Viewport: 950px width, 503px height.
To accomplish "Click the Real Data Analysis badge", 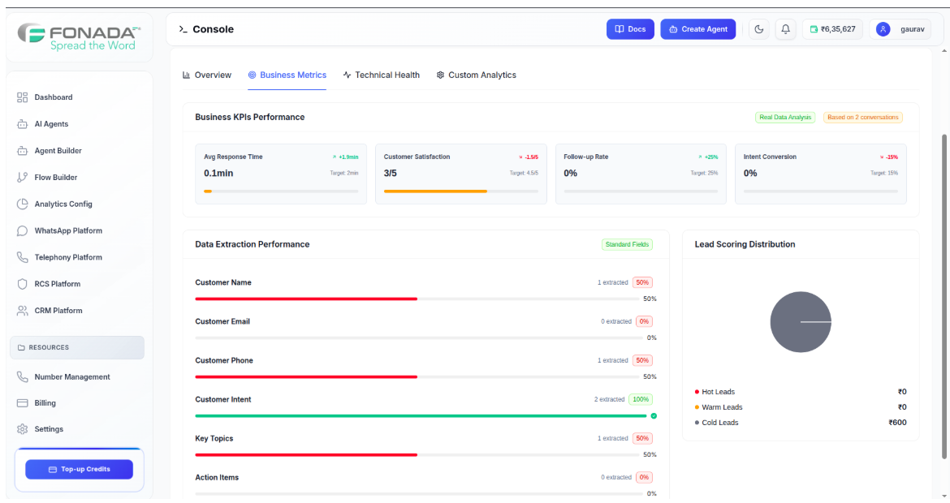I will (785, 118).
